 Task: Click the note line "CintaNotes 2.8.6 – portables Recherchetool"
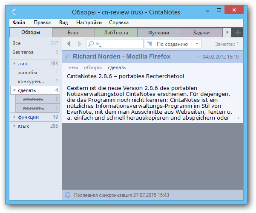[125, 76]
